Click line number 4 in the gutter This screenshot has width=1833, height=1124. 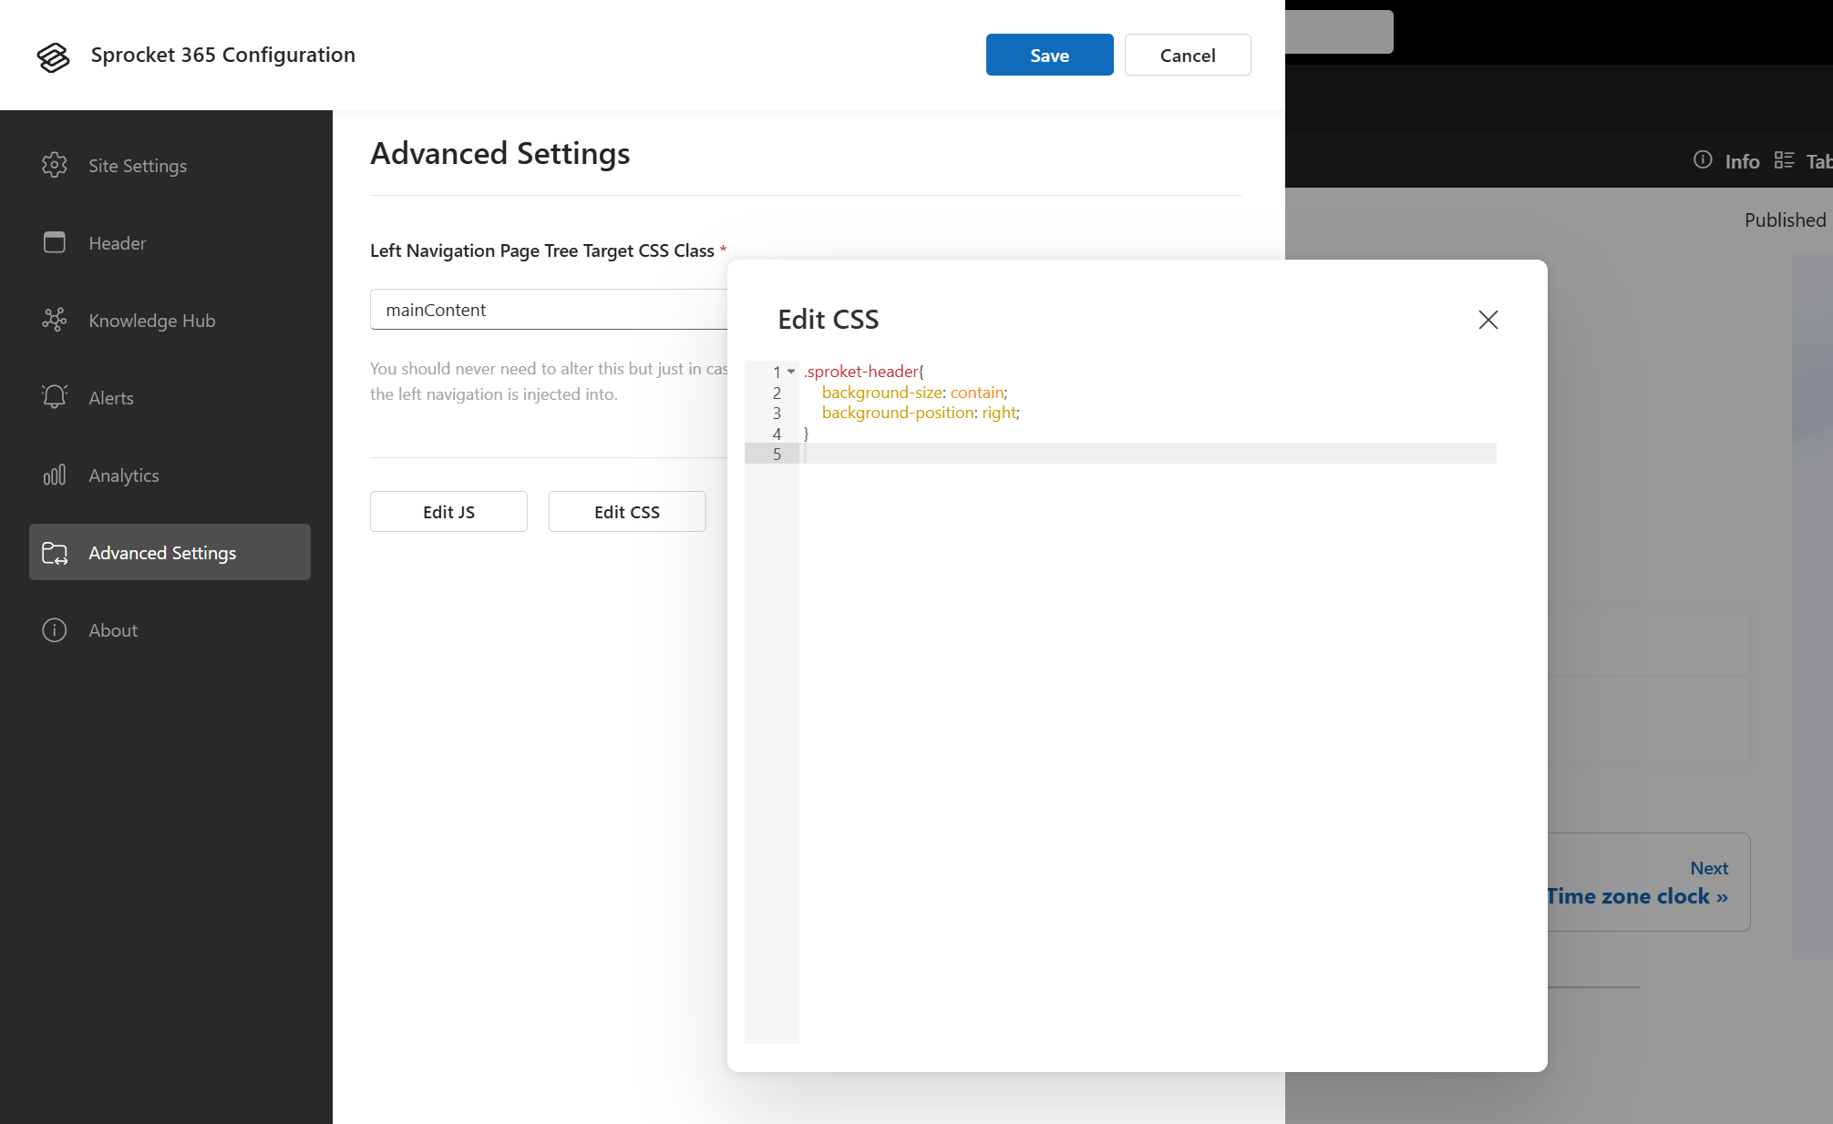777,434
